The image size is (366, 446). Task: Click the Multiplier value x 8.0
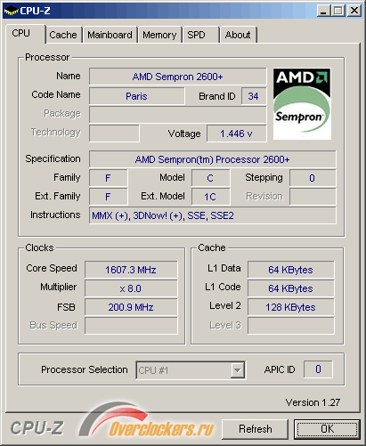[x=131, y=288]
